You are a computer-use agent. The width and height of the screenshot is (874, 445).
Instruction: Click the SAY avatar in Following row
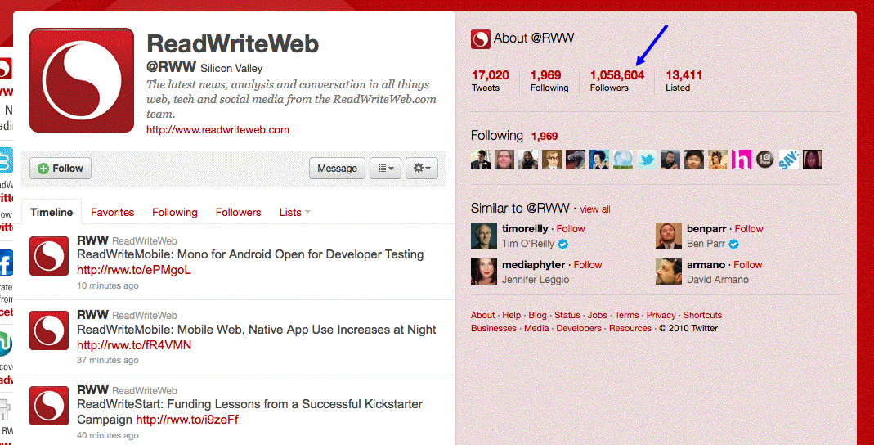pos(789,160)
